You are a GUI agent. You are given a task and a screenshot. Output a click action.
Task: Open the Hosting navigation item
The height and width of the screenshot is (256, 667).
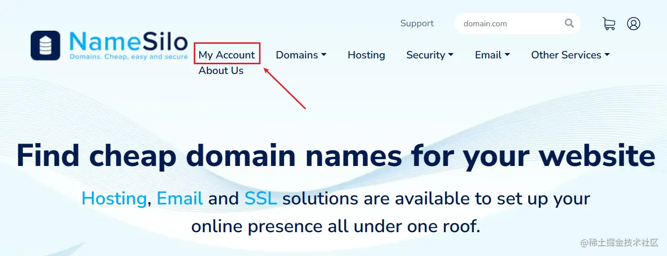click(366, 55)
